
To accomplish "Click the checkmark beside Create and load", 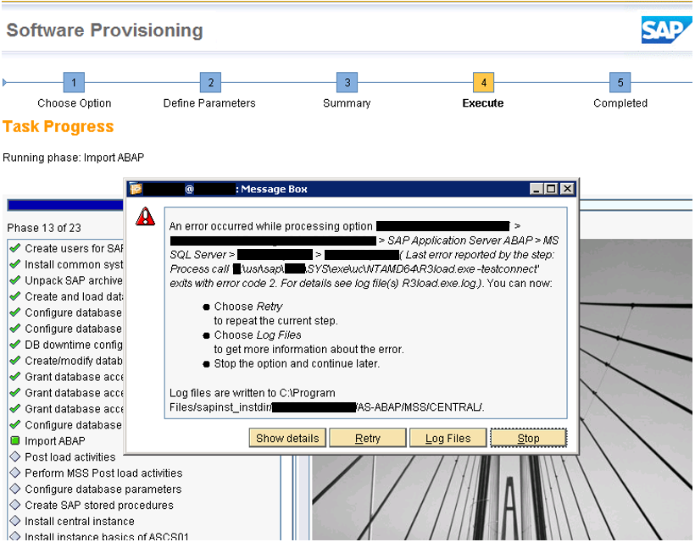I will 15,296.
